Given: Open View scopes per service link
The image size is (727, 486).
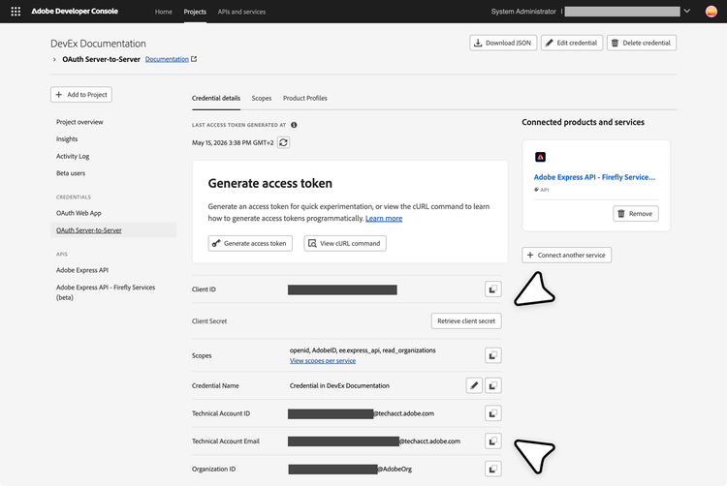Looking at the screenshot, I should click(x=323, y=361).
